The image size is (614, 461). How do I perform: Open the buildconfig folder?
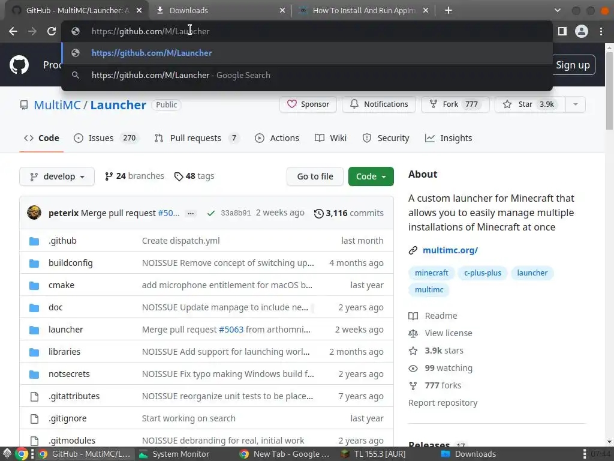[71, 263]
